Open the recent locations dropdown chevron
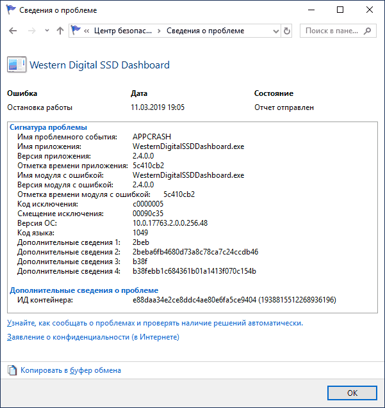Viewport: 385px width, 408px height. point(47,31)
